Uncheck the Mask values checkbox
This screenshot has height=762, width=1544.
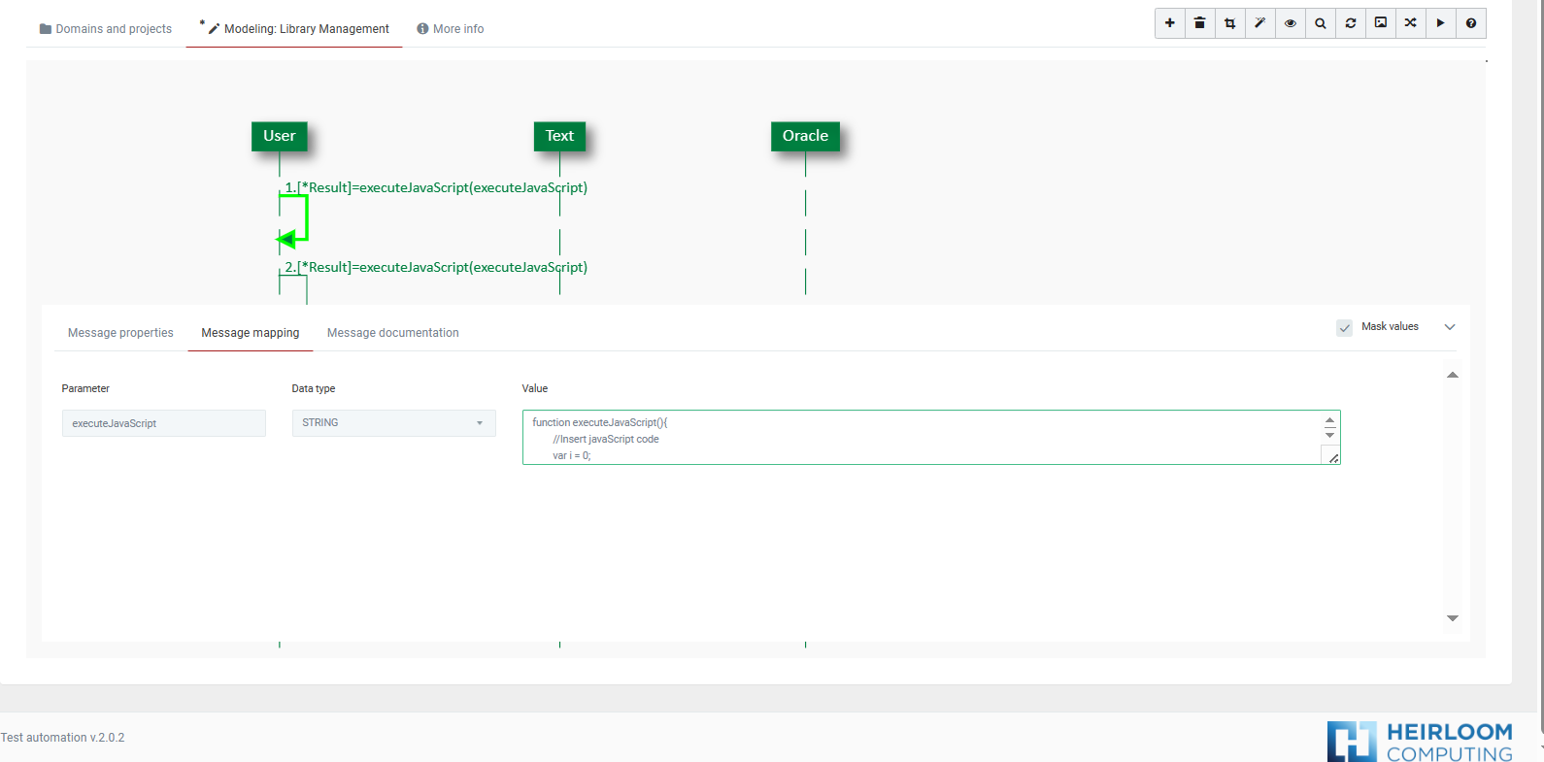click(1345, 328)
